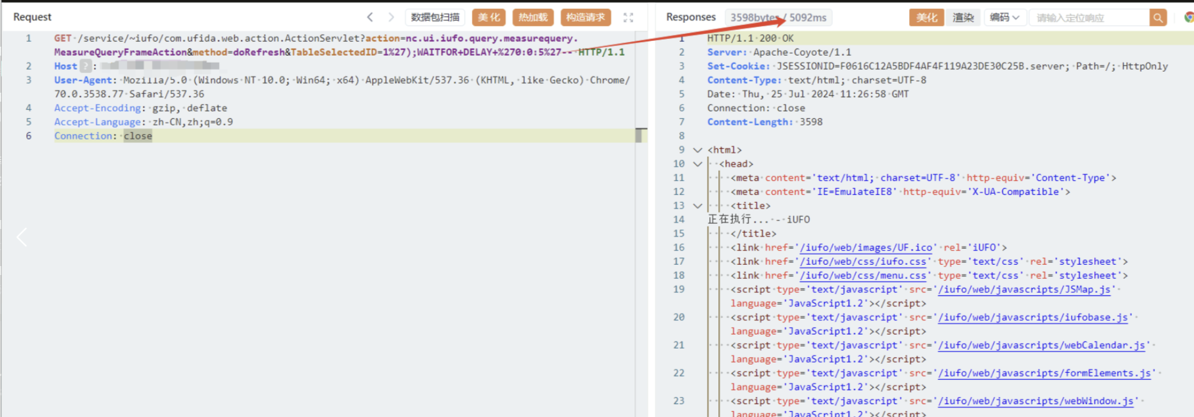Click GET method in request line

(63, 38)
